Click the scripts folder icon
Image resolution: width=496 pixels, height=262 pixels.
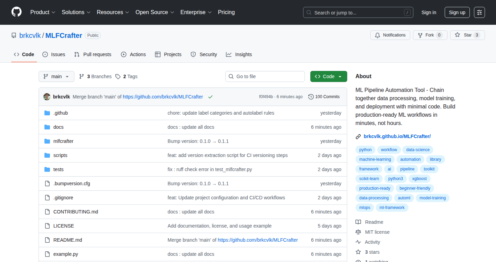tap(47, 155)
